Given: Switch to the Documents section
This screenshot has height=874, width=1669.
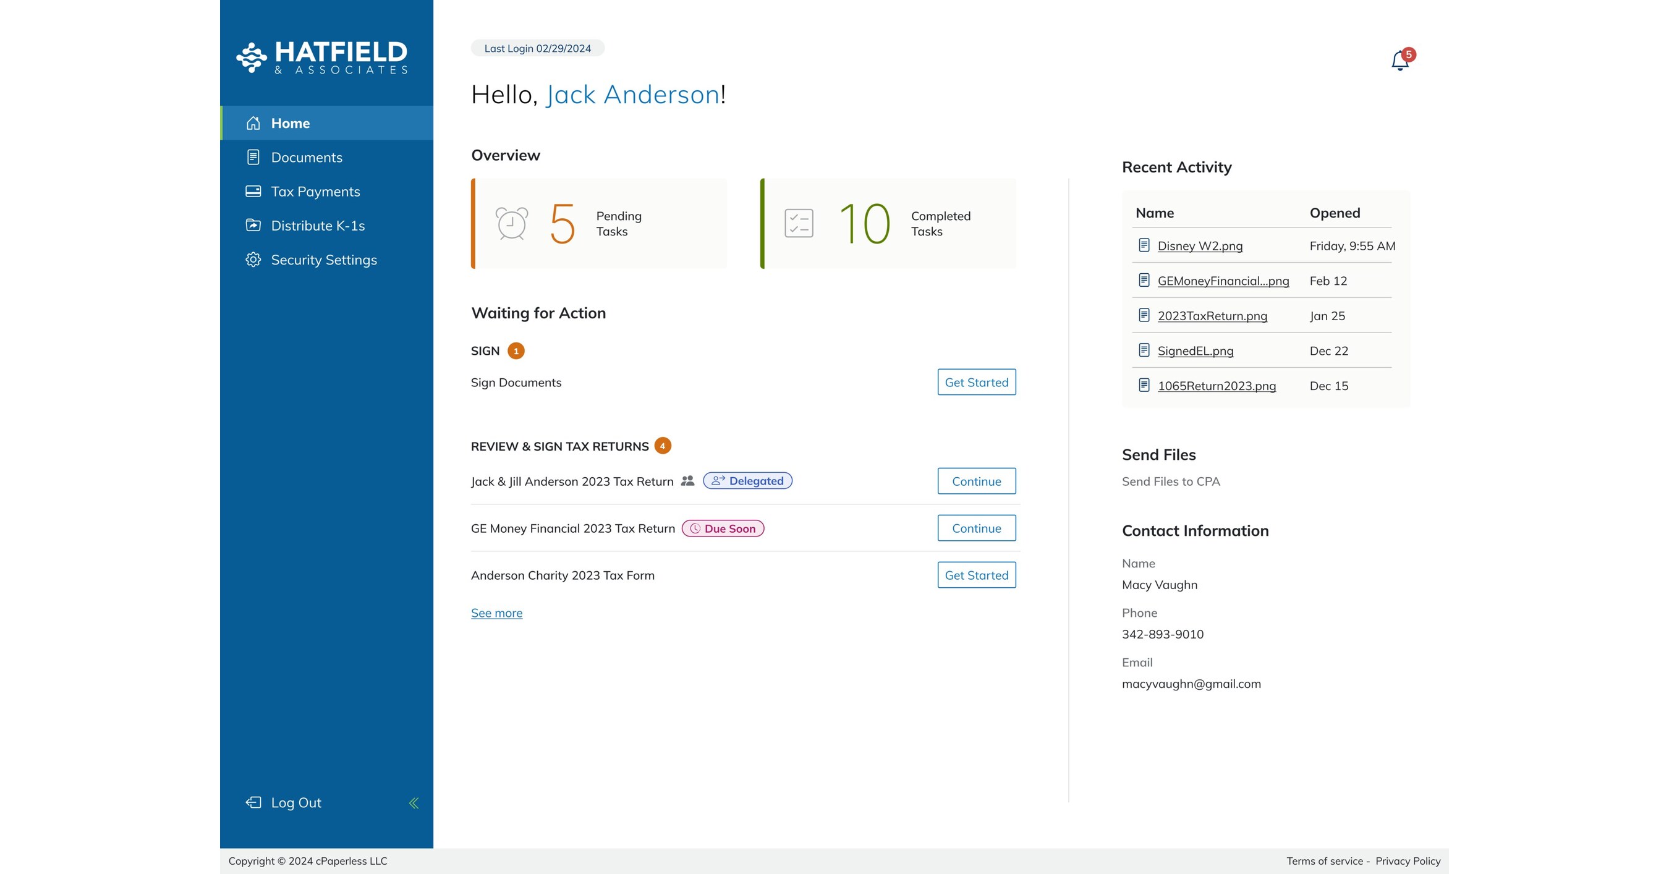Looking at the screenshot, I should pyautogui.click(x=307, y=157).
